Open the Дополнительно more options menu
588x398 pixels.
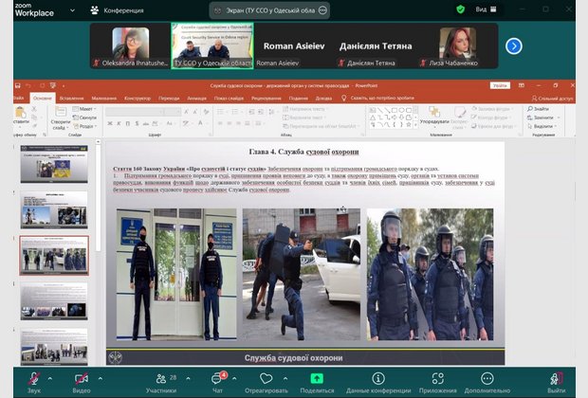(487, 378)
